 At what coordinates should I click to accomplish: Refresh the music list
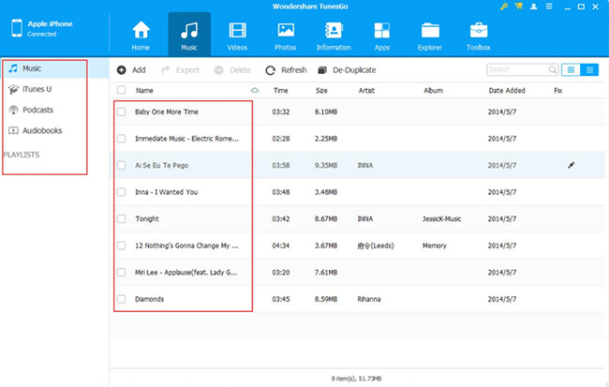287,70
